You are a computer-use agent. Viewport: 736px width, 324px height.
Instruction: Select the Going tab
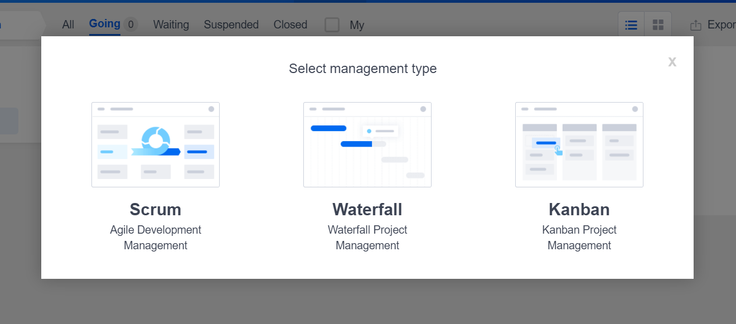click(x=105, y=24)
